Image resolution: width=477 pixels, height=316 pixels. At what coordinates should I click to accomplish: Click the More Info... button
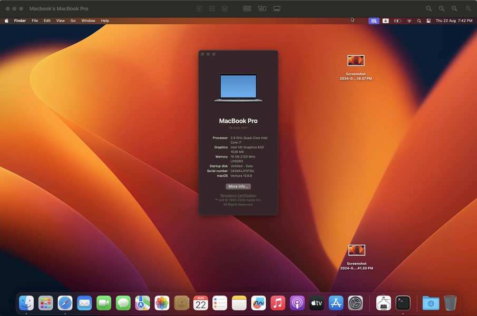(x=238, y=186)
